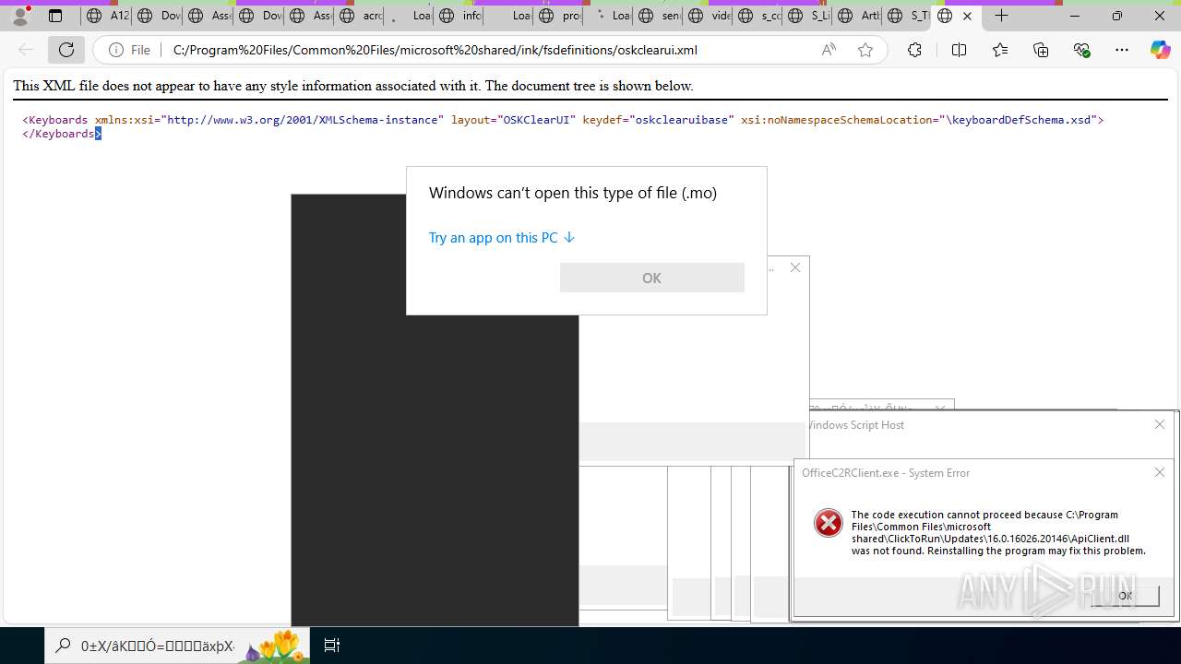This screenshot has height=664, width=1181.
Task: Open the Extensions puzzle icon
Action: tap(914, 50)
